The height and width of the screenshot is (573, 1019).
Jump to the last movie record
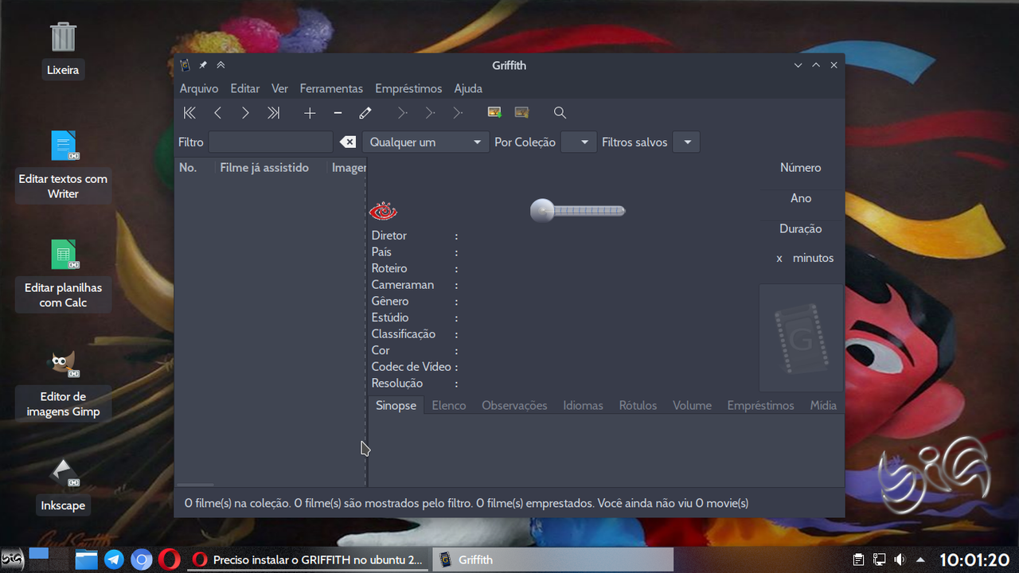click(x=273, y=113)
